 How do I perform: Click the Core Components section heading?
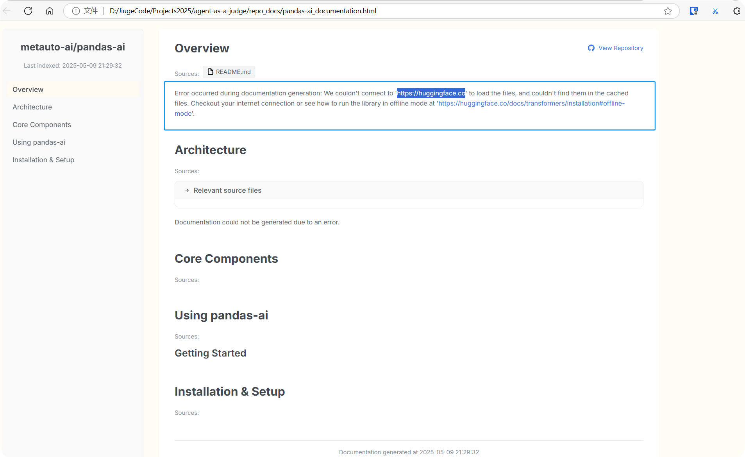(226, 259)
